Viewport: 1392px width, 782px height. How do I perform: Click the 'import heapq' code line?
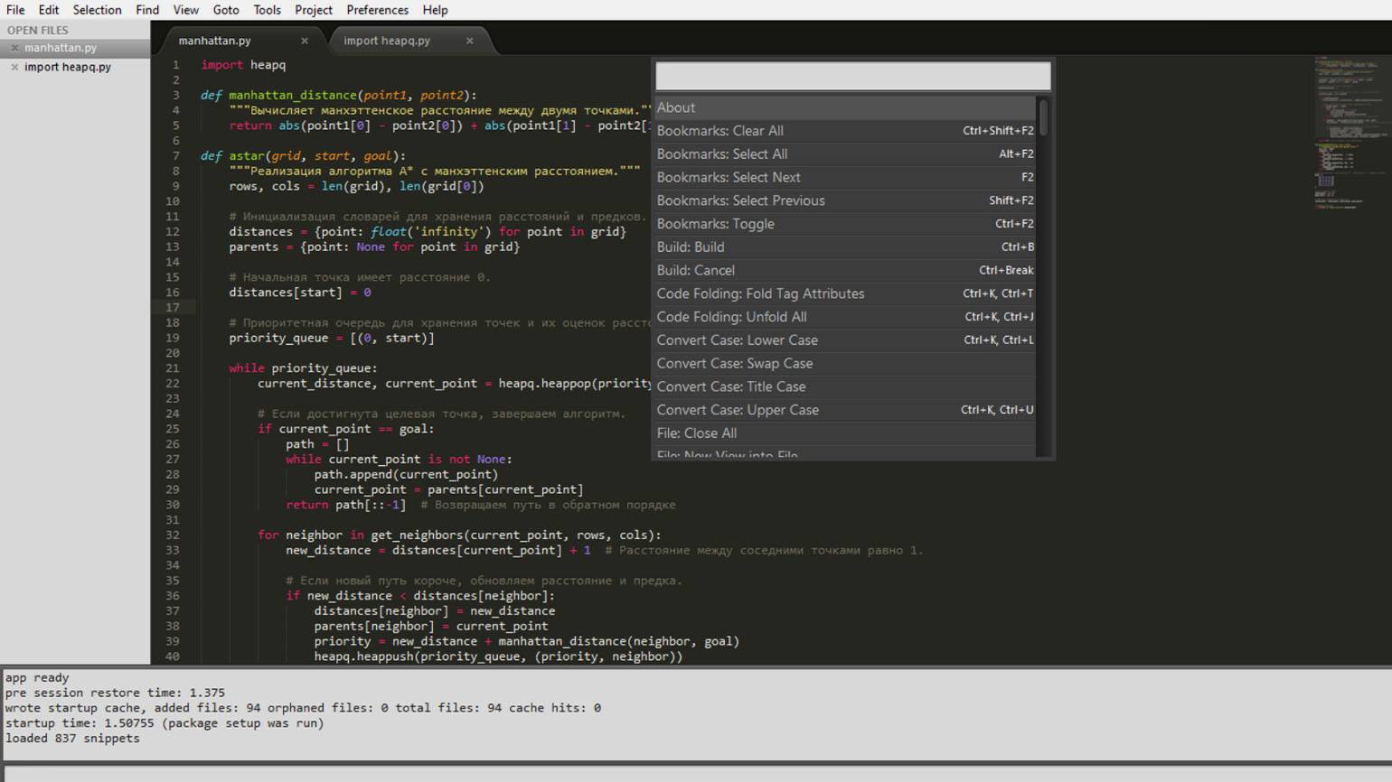(x=243, y=65)
